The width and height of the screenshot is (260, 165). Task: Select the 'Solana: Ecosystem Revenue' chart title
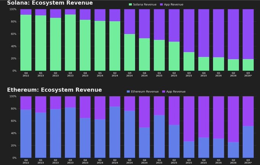pos(50,3)
